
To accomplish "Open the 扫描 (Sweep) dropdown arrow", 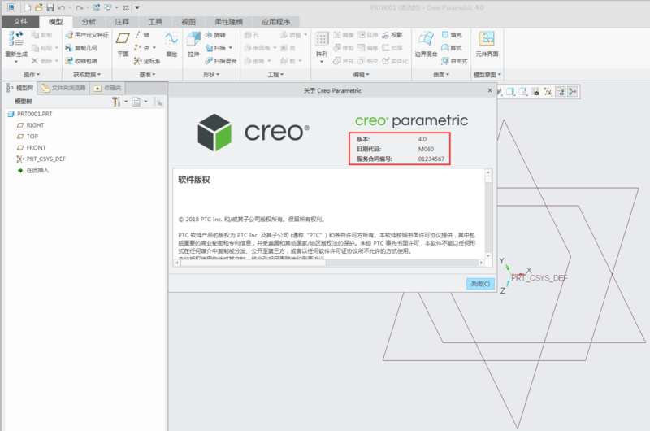I will pos(231,48).
